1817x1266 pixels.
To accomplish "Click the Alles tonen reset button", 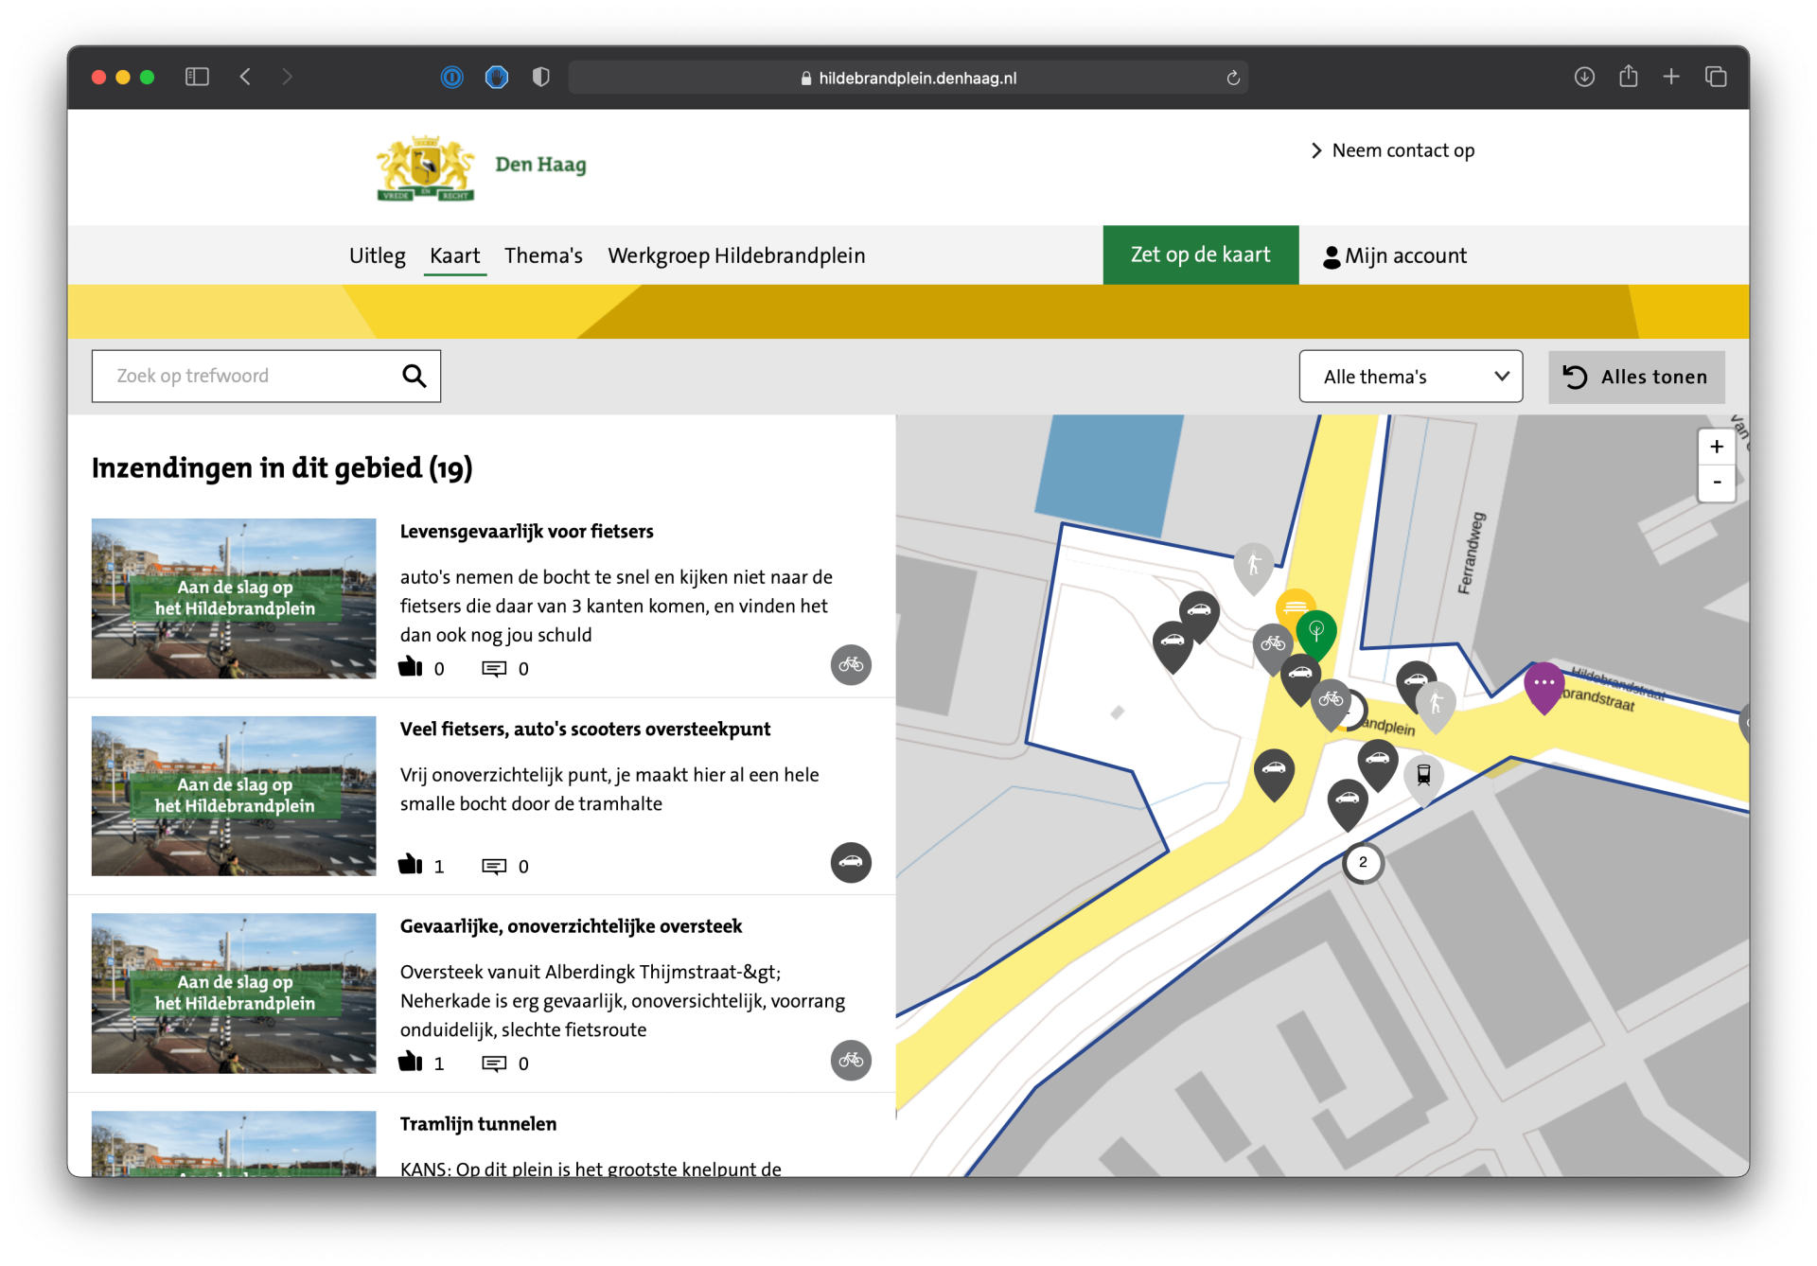I will coord(1635,377).
